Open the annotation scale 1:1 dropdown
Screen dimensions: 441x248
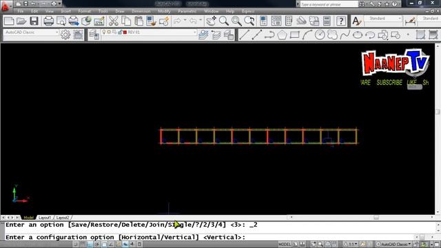point(351,244)
